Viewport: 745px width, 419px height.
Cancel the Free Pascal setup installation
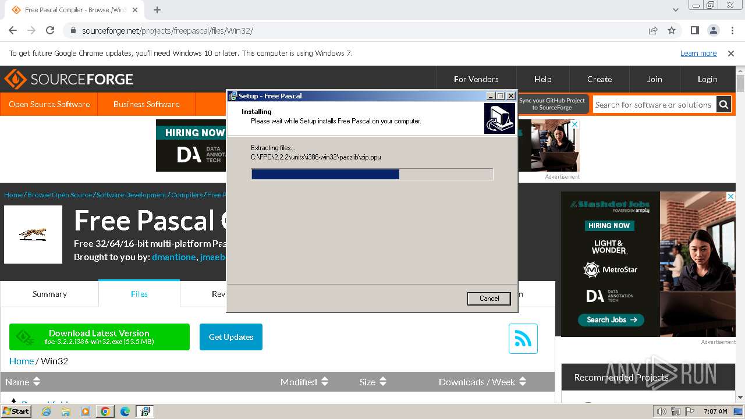coord(489,299)
